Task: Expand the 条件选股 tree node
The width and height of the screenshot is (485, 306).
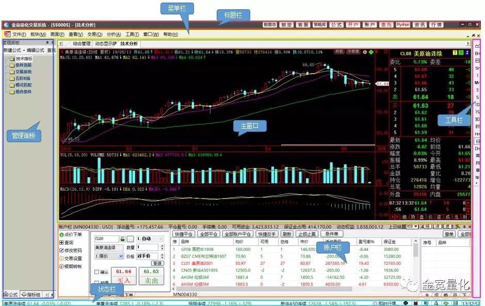Action: tap(6, 65)
